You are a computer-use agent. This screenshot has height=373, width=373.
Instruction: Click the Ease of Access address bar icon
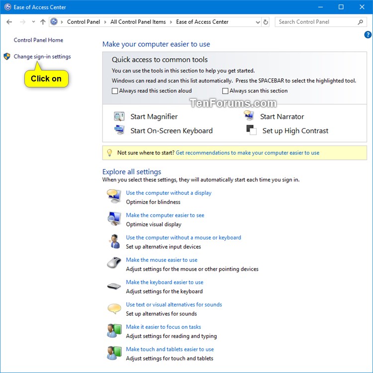[54, 22]
